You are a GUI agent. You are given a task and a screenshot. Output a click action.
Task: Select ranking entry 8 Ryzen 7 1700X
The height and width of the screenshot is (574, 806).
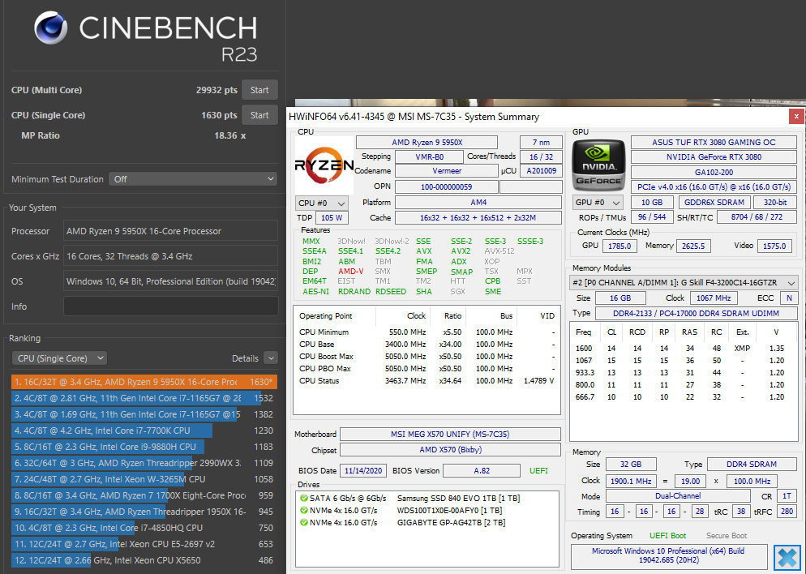tap(144, 495)
